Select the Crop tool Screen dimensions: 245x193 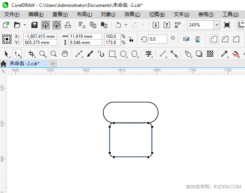tap(31, 54)
